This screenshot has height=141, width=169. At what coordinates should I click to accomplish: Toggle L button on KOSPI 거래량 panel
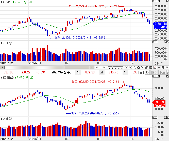coord(154,42)
